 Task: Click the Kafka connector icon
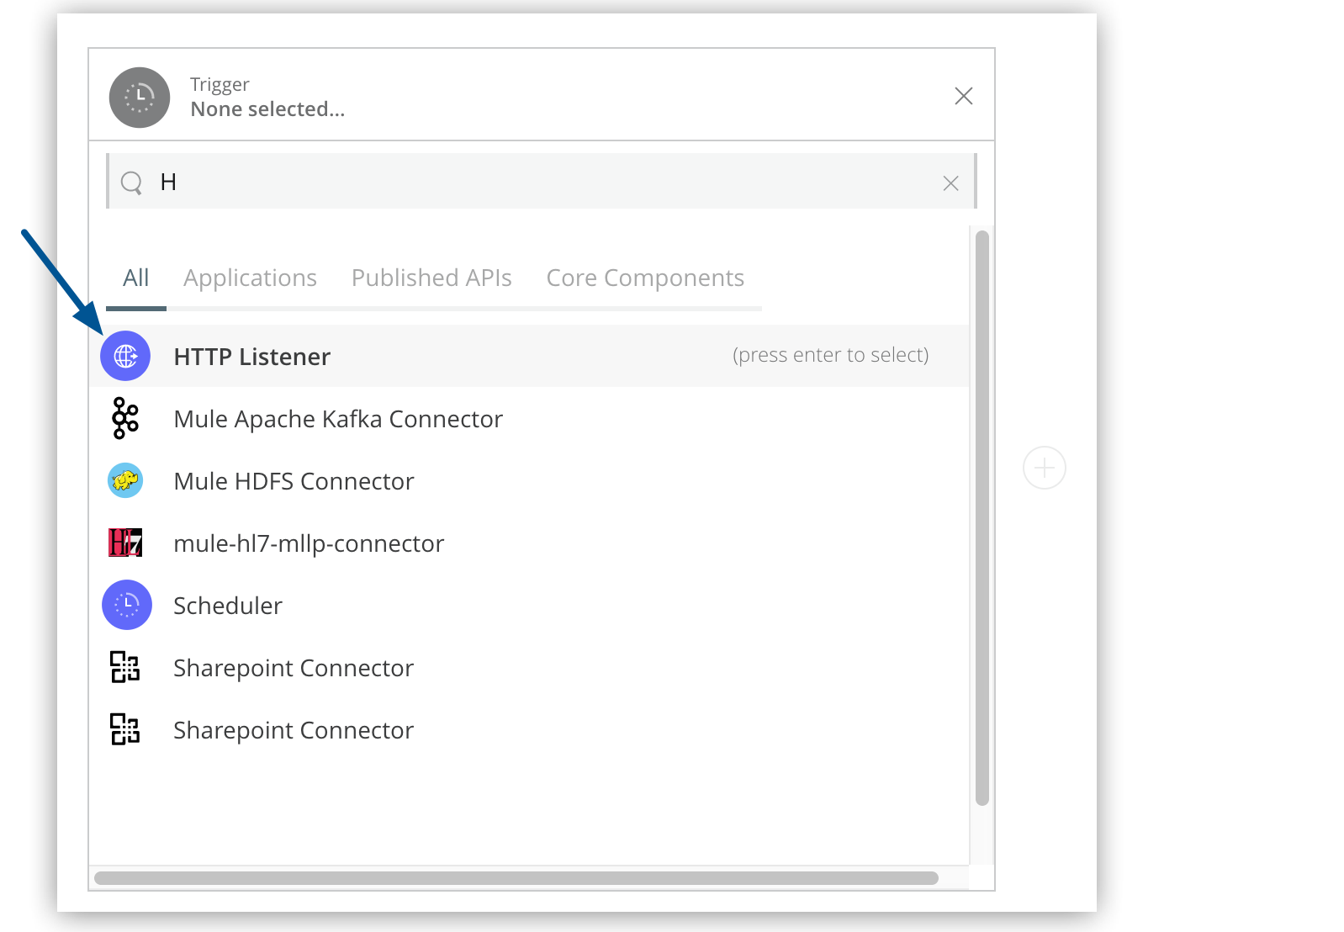click(125, 418)
